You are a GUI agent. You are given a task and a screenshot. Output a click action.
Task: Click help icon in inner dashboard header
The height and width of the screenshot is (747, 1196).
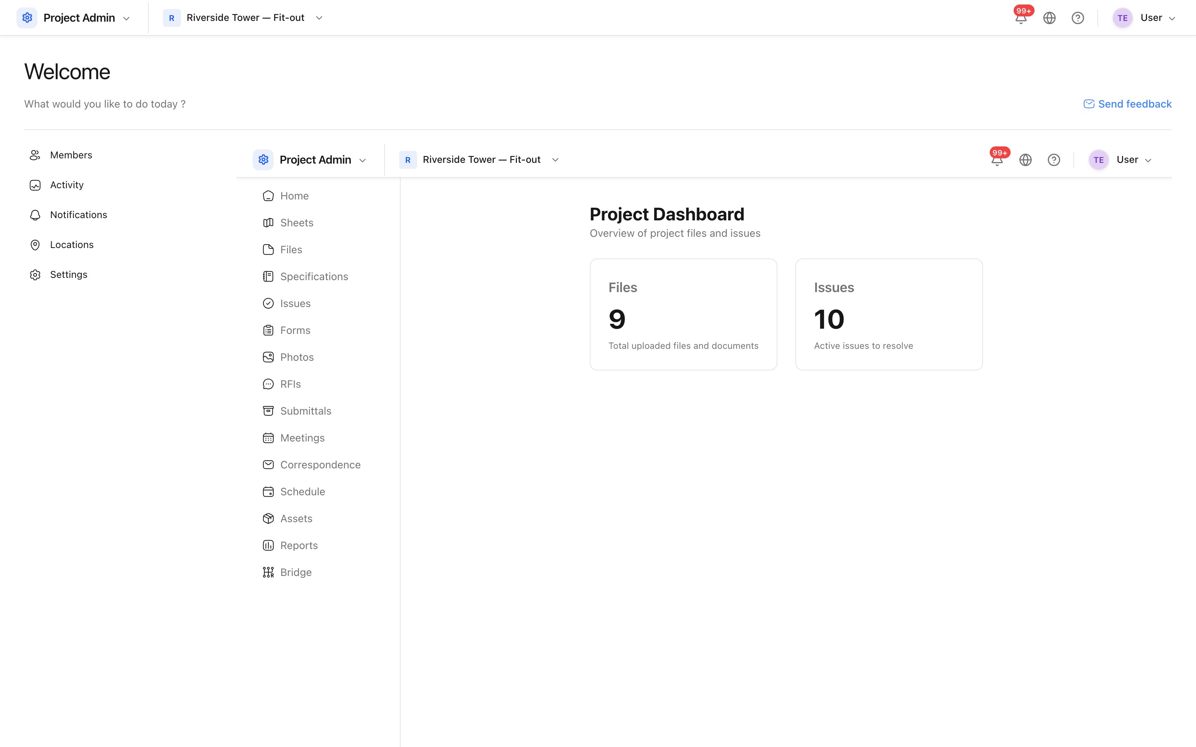point(1054,159)
